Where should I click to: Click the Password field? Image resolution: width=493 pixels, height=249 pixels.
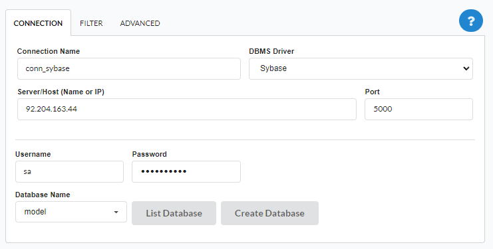click(186, 171)
